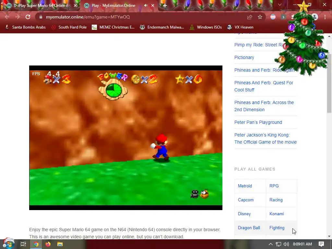Reload the emulator page
Viewport: 332px width, 249px height.
28,17
